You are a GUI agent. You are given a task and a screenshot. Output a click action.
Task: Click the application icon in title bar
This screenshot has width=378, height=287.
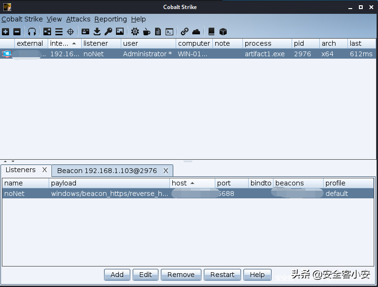tap(7, 7)
